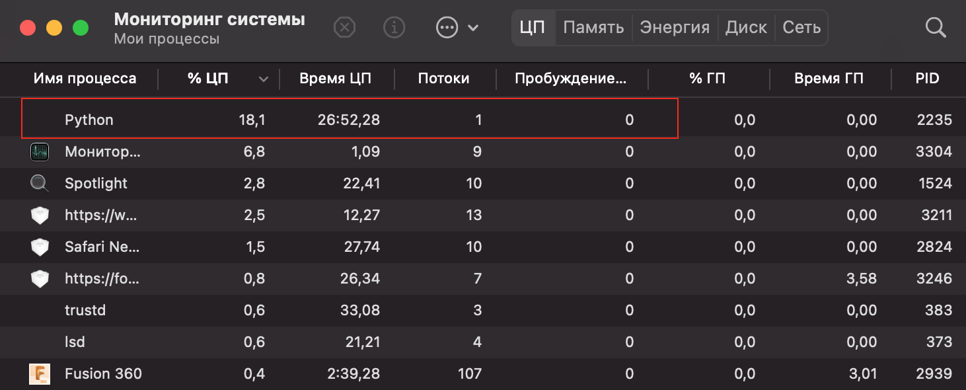Open the search magnifier icon
Screen dimensions: 966x390
point(936,28)
